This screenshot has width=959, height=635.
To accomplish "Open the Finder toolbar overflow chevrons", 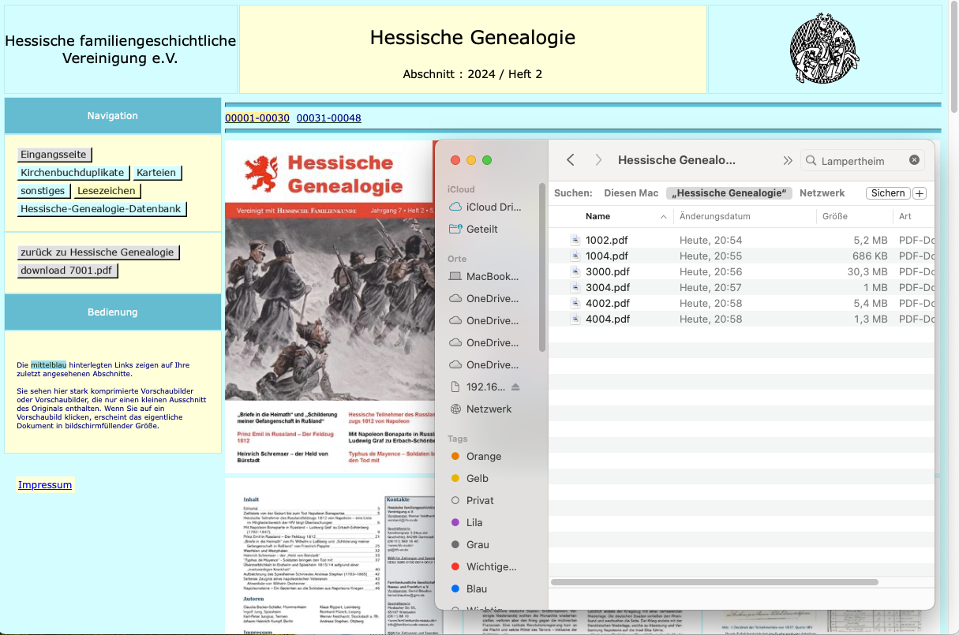I will coord(788,160).
